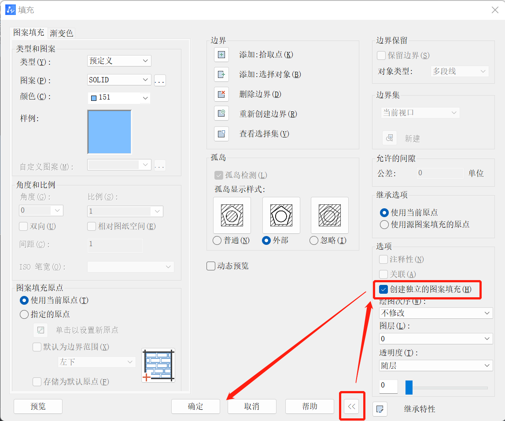Click the View Selection Set (查看选择集) icon
The width and height of the screenshot is (505, 421).
pos(221,134)
